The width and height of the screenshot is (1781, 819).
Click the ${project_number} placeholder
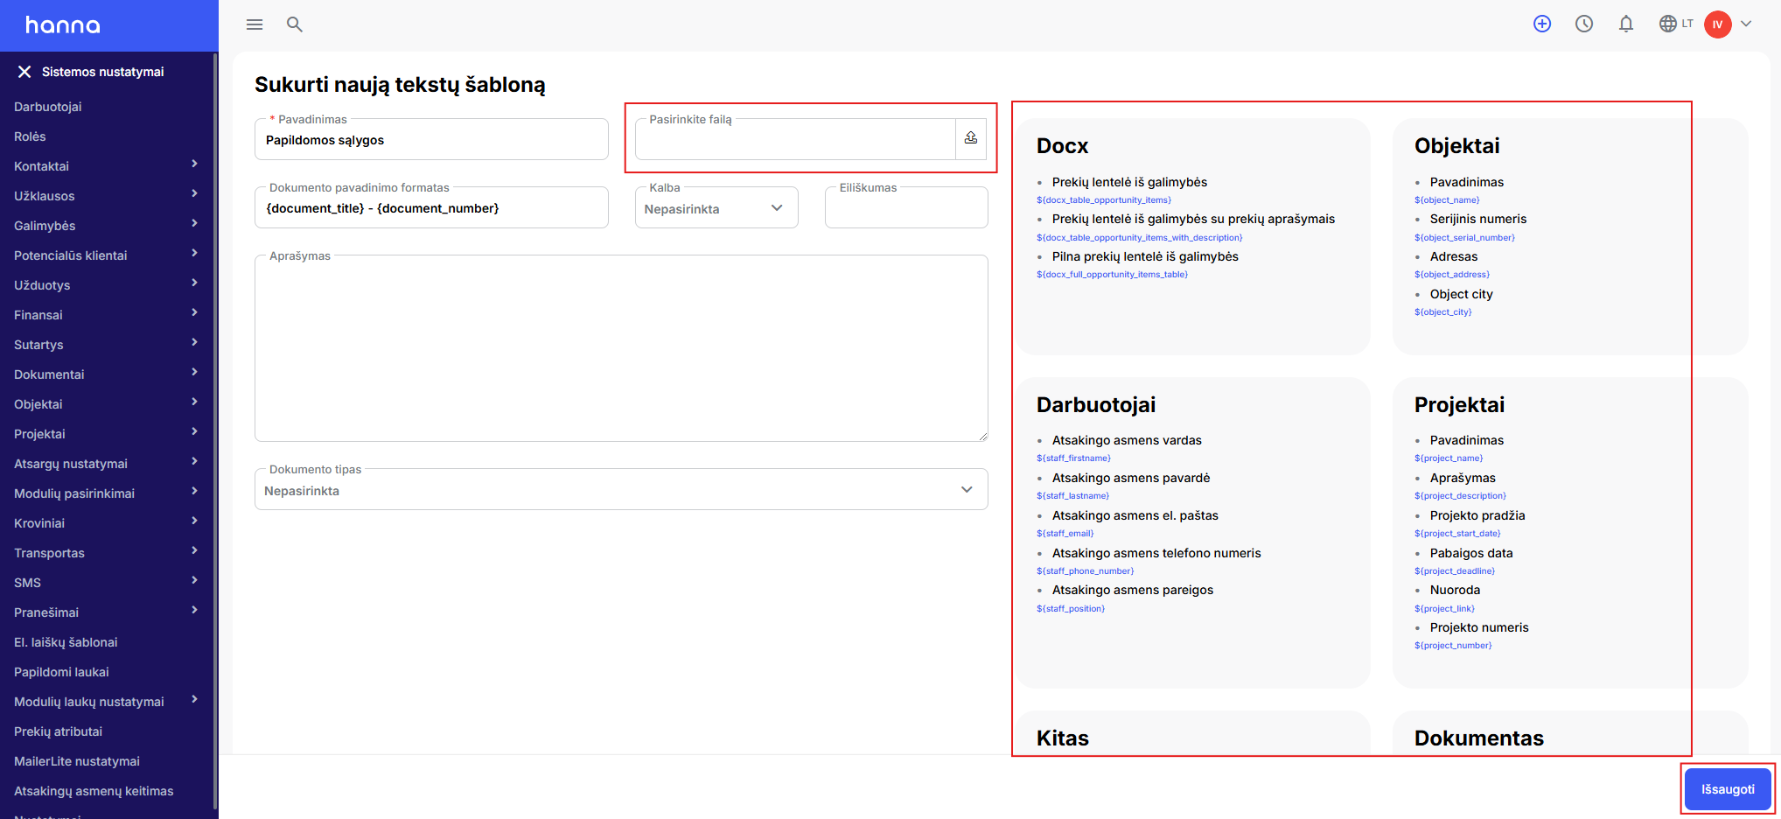(1453, 646)
